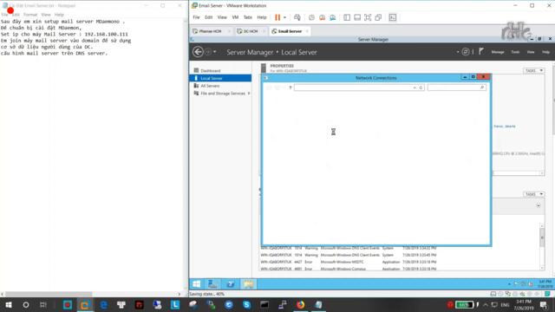Screen dimensions: 555x312
Task: Open the Properties TASKS dropdown
Action: [534, 71]
